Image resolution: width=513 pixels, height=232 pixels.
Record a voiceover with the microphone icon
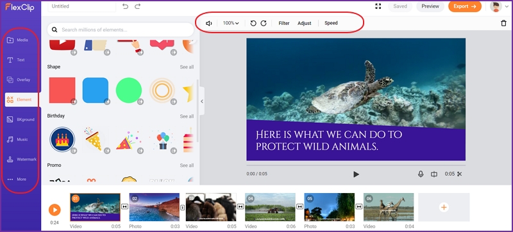click(x=421, y=174)
